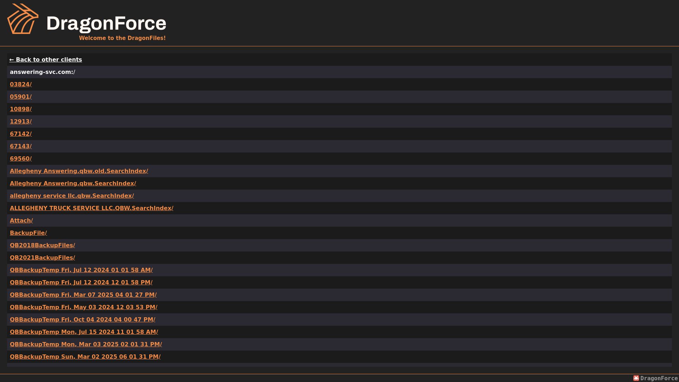This screenshot has height=382, width=679.
Task: Open QBBackupTemp Mon, Jul 15 2024 folder
Action: tap(84, 332)
